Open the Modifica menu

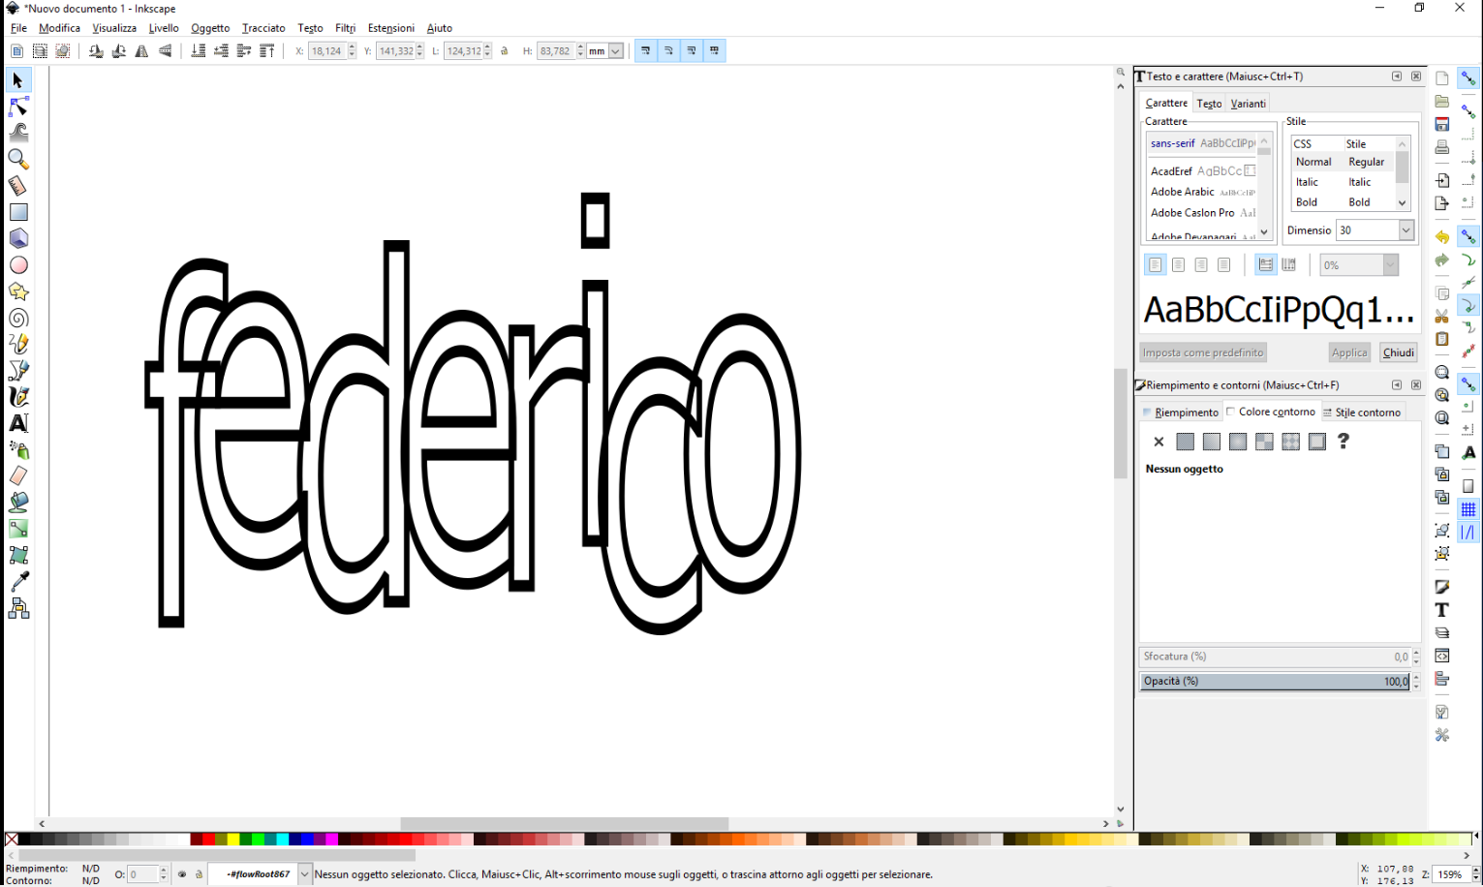click(x=59, y=28)
